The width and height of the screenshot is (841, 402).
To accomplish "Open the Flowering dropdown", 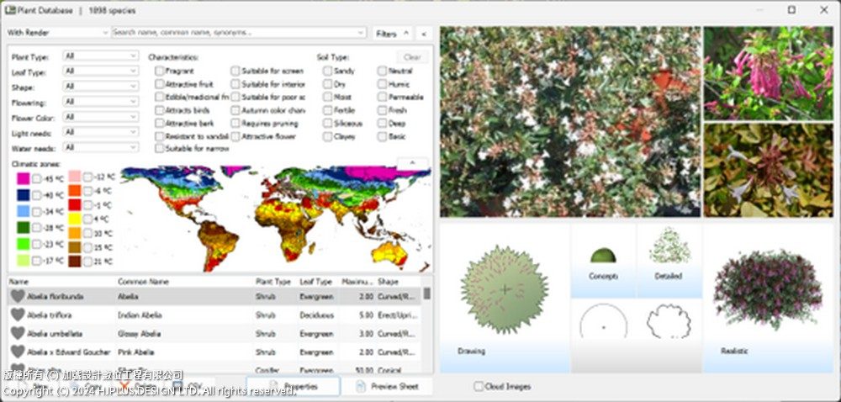I will coord(101,102).
